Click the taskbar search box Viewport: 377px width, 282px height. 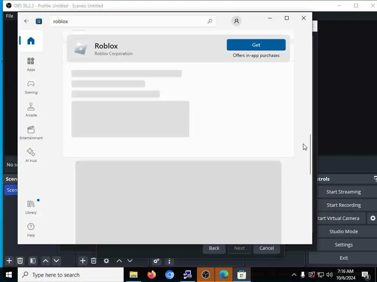pos(71,275)
